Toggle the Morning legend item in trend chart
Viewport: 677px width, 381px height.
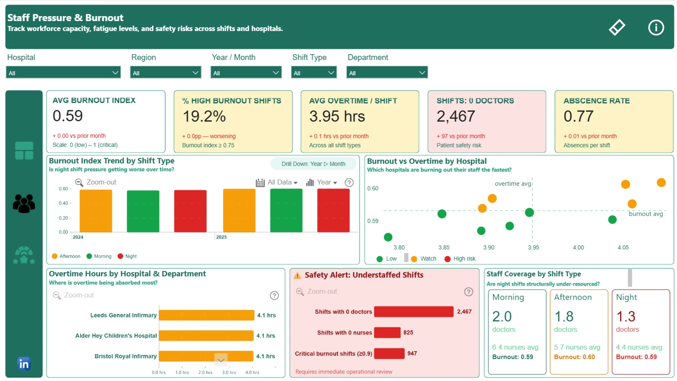[99, 256]
